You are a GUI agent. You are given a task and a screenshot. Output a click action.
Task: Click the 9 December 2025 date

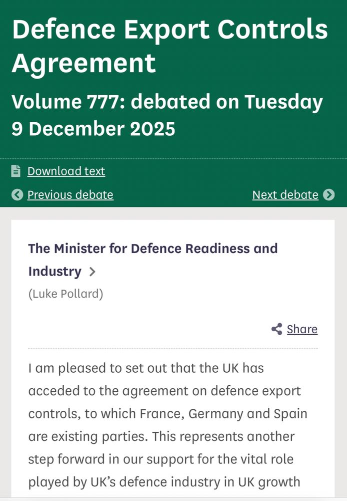point(93,129)
